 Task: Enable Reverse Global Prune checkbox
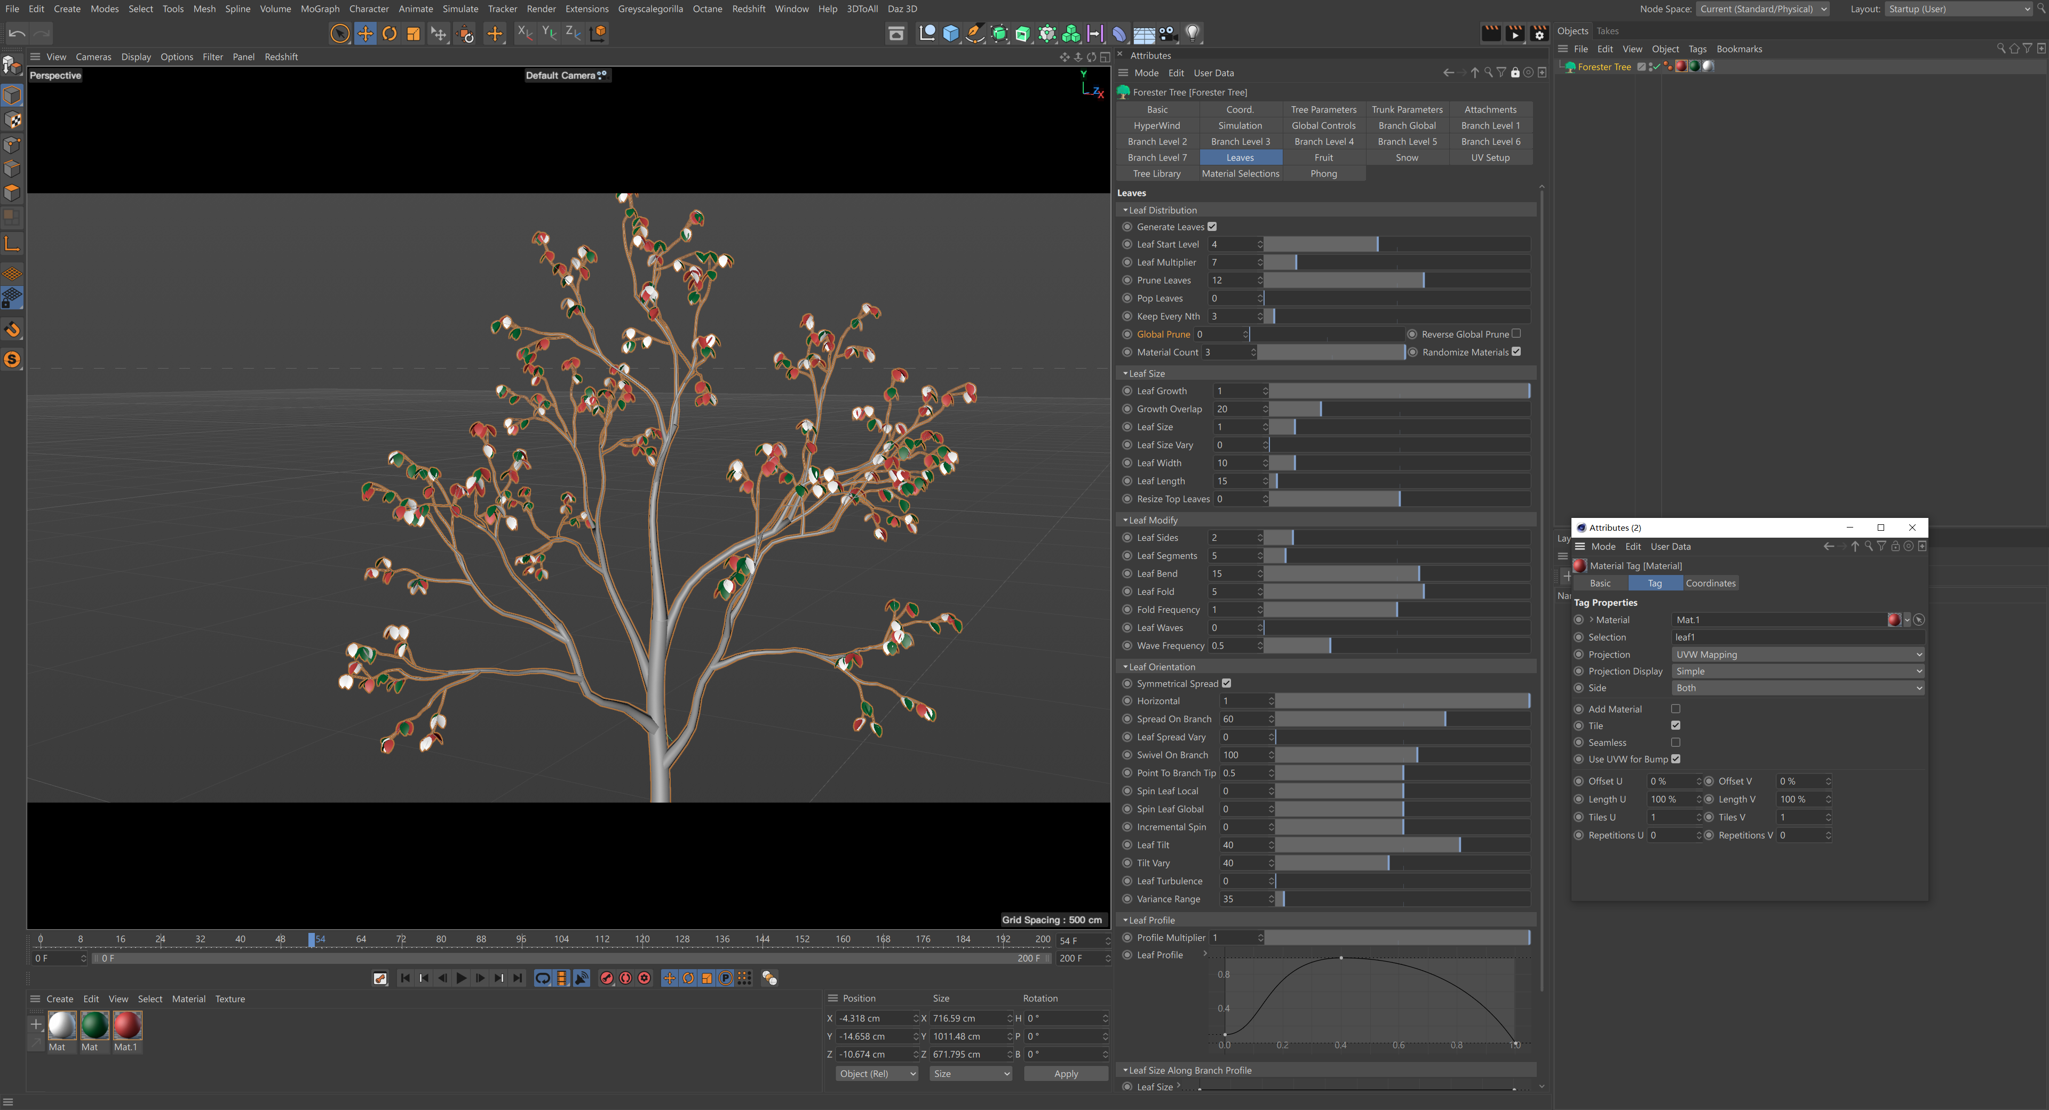[1516, 334]
